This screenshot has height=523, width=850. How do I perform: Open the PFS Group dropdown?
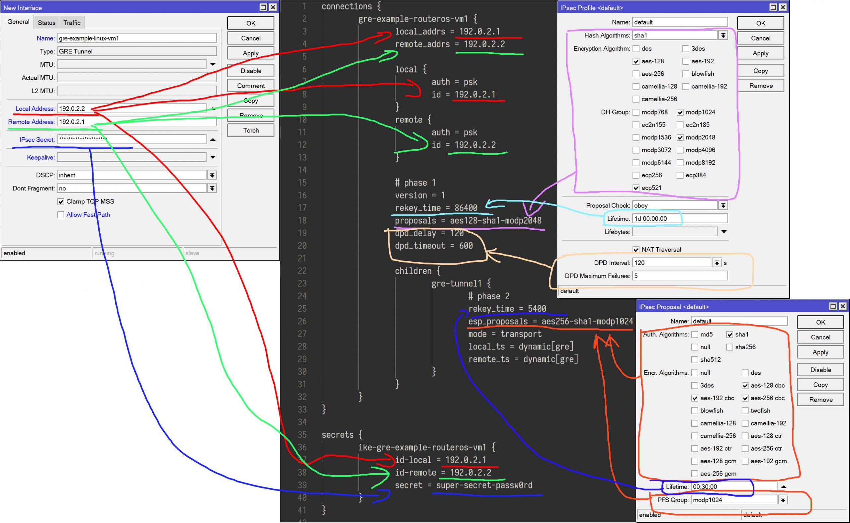[x=783, y=500]
